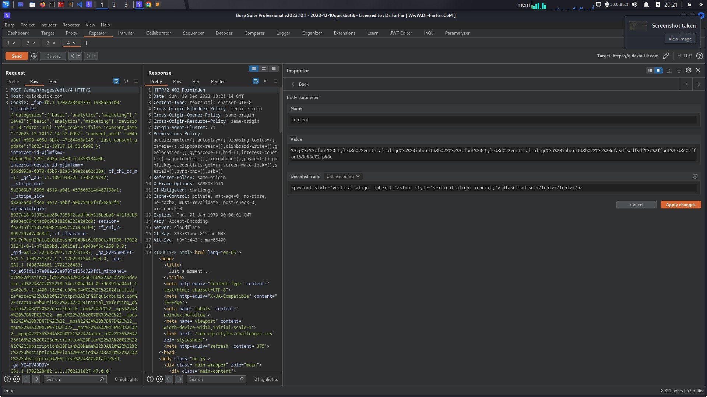Send the request
707x397 pixels.
(17, 56)
